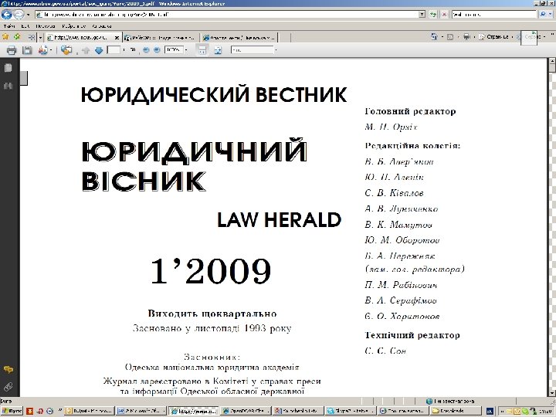Switch to the second browser tab
Screen dimensions: 556x417
coord(161,37)
